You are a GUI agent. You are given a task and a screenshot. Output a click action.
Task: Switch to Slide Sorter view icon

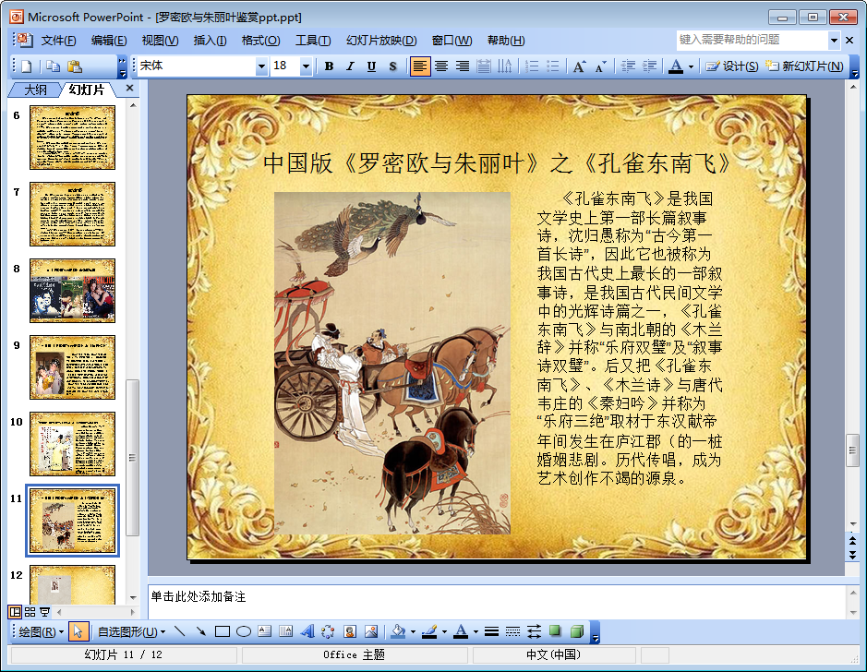[x=30, y=612]
